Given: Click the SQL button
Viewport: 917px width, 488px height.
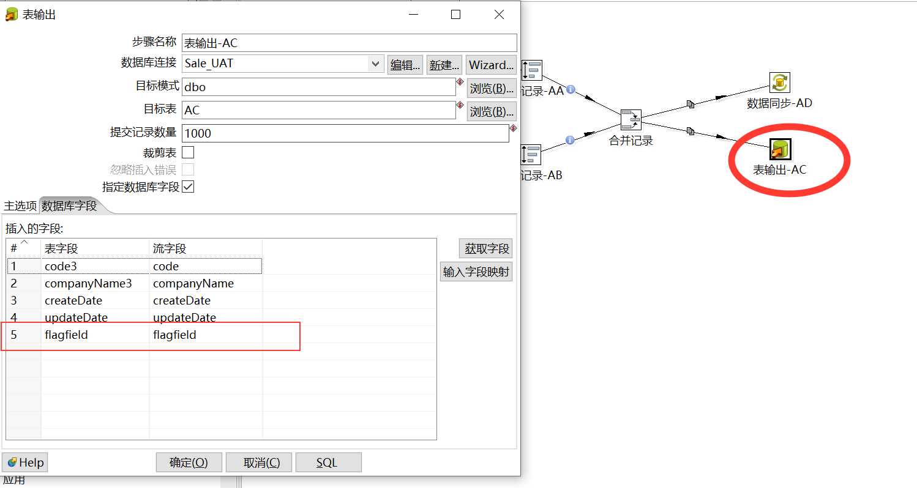Looking at the screenshot, I should [328, 462].
